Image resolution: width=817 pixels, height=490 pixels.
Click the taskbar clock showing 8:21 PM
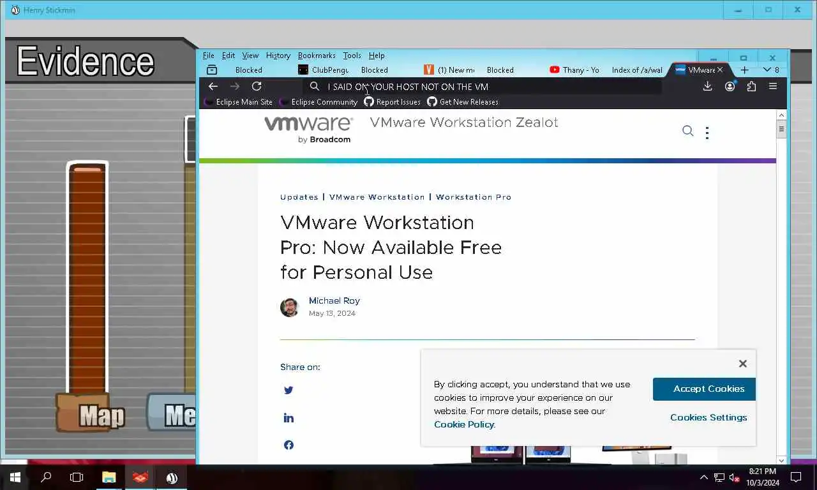[x=763, y=477]
